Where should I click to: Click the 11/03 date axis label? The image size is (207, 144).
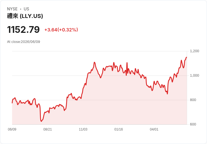tap(83, 129)
